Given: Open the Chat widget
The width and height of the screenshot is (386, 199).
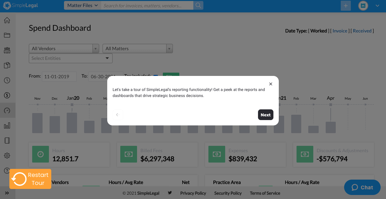Looking at the screenshot, I should 362,187.
